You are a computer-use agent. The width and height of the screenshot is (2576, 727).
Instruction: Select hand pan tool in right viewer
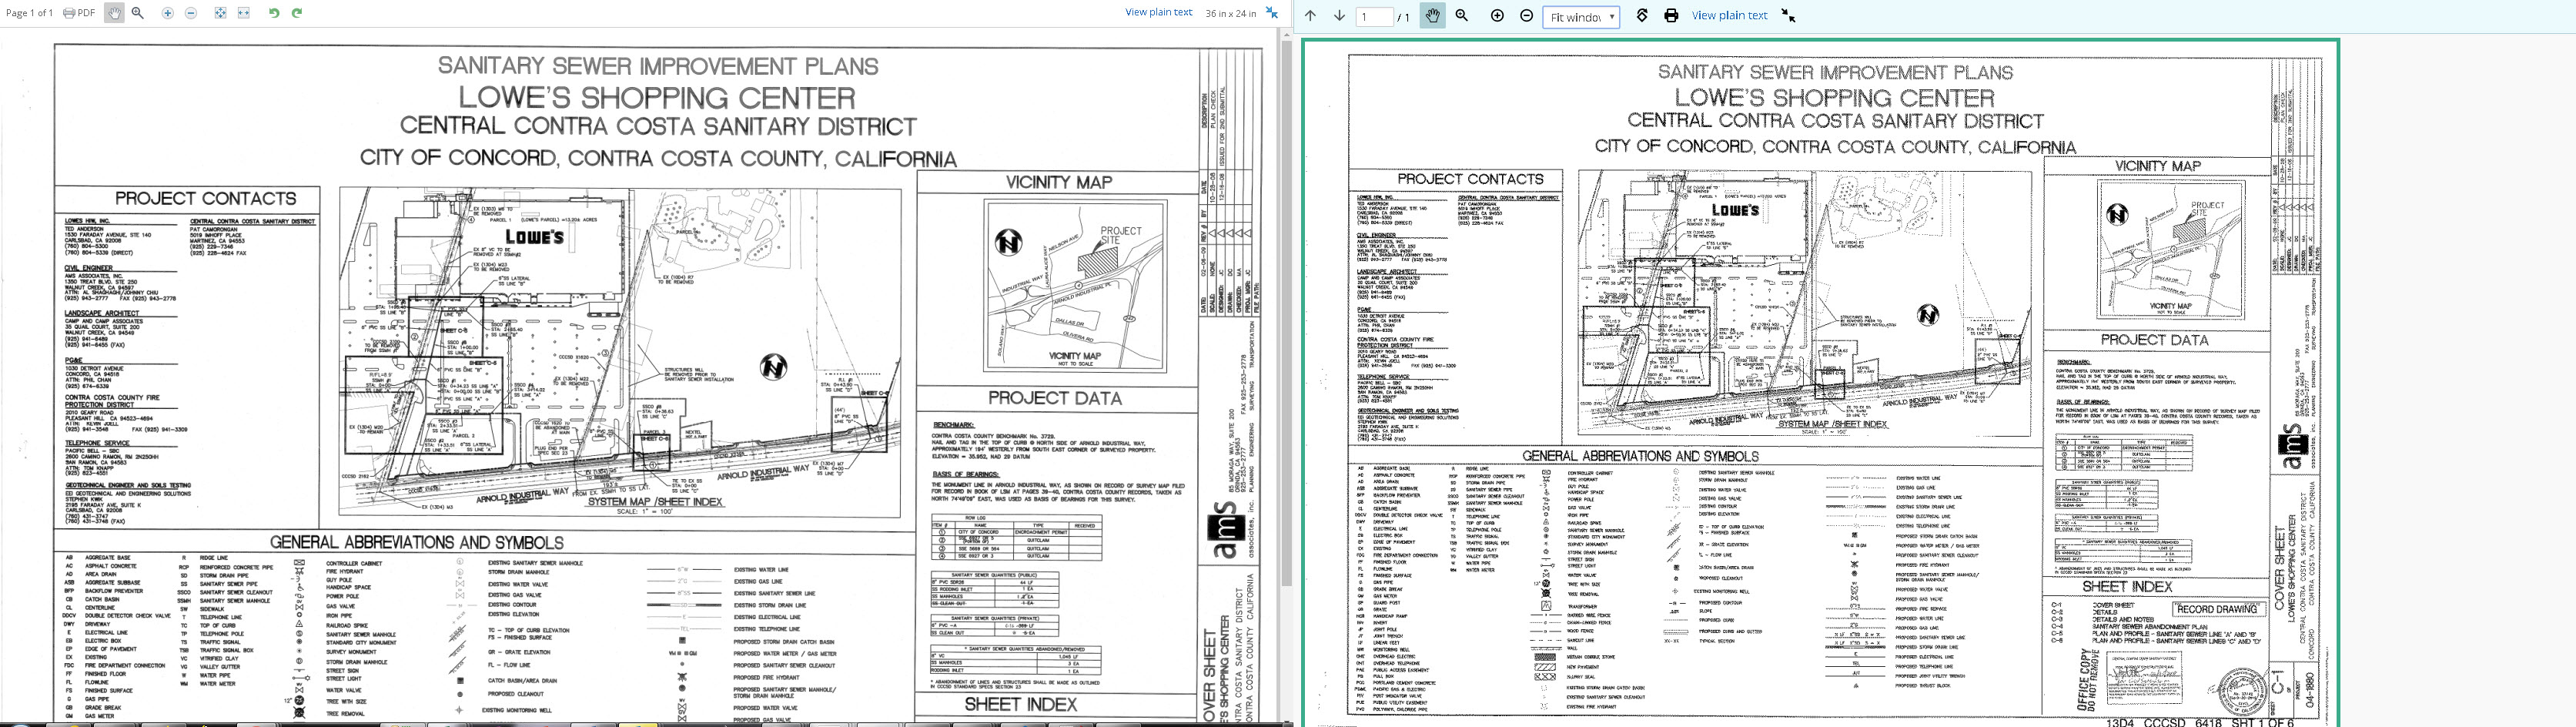[x=1433, y=16]
